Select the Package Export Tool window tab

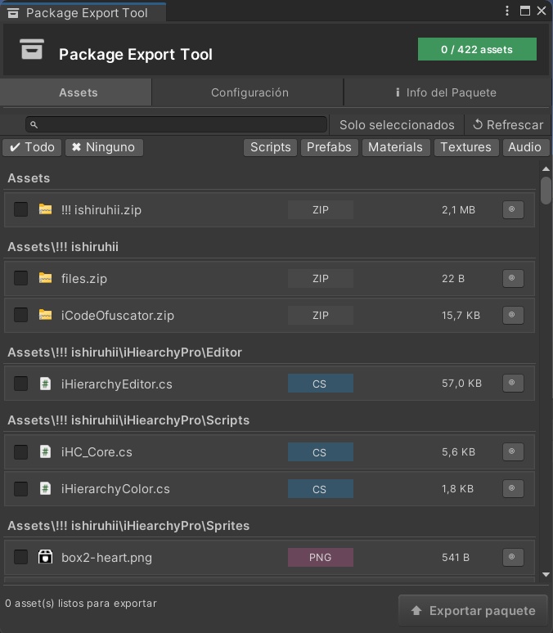point(83,12)
